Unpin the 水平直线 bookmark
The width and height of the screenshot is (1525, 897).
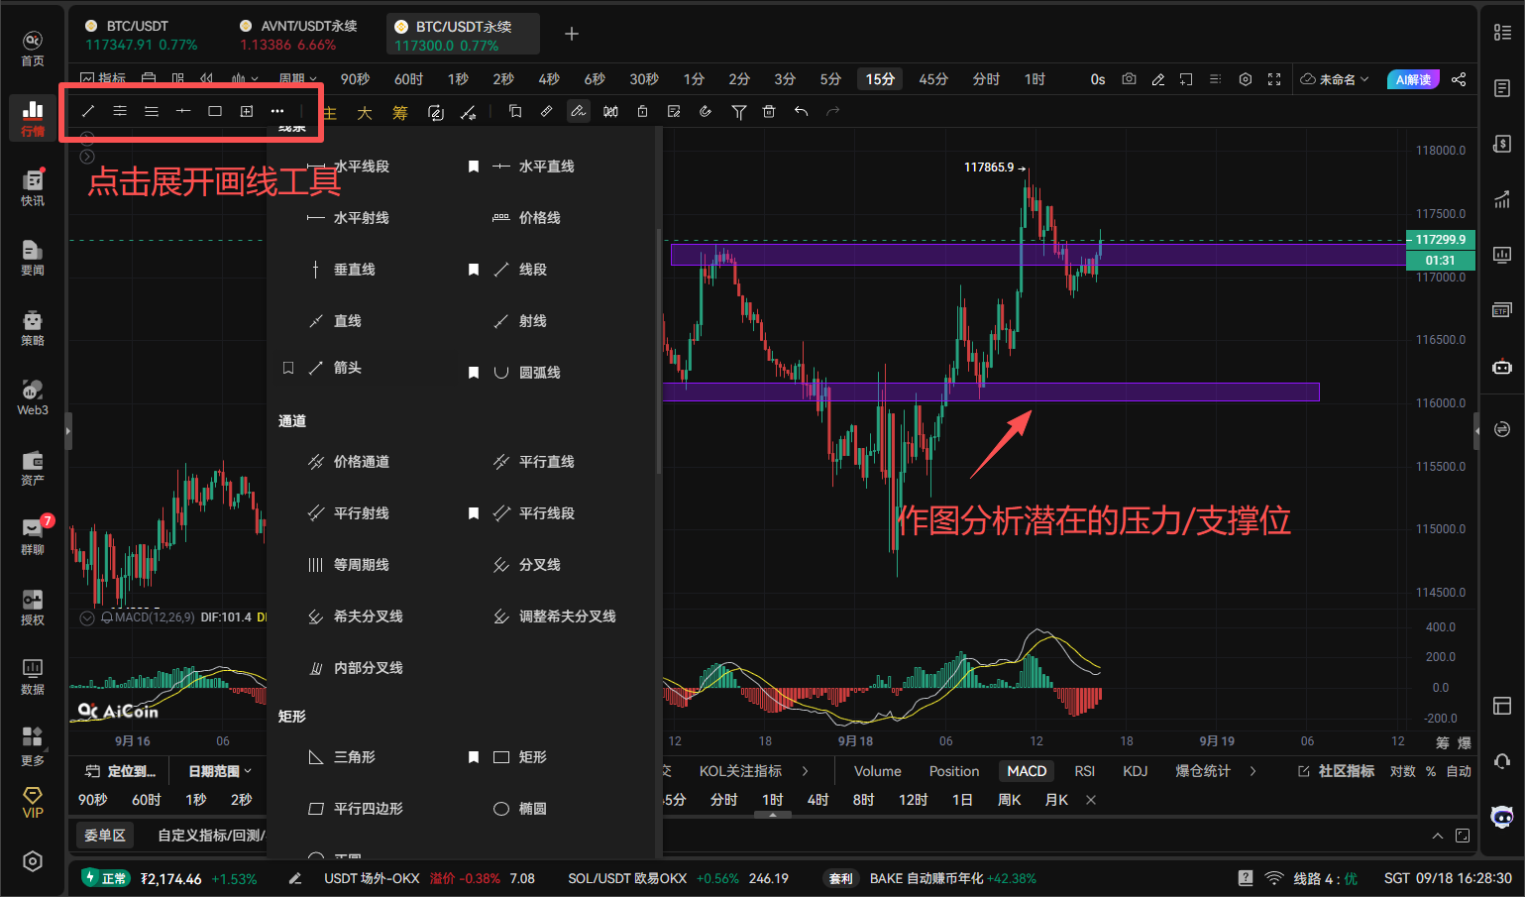[474, 167]
